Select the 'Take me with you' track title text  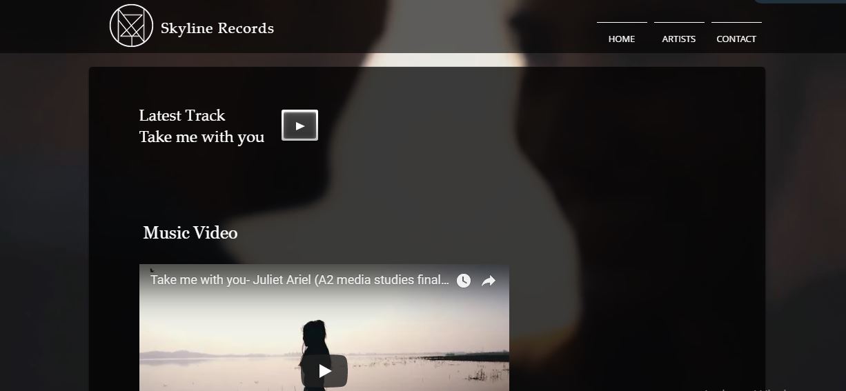(201, 137)
